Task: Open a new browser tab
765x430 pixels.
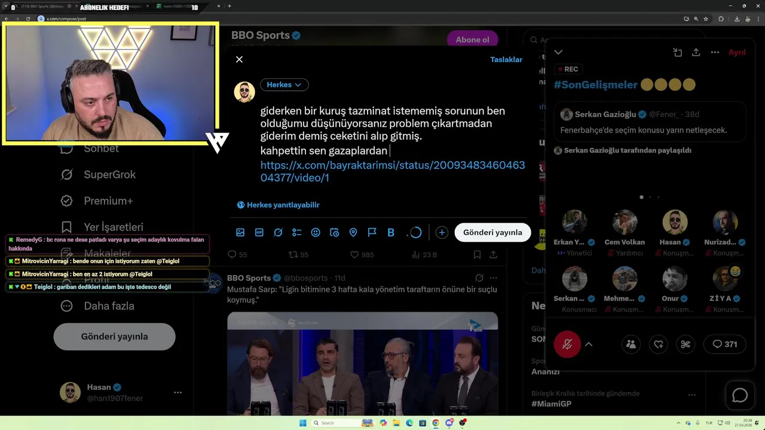Action: click(229, 6)
